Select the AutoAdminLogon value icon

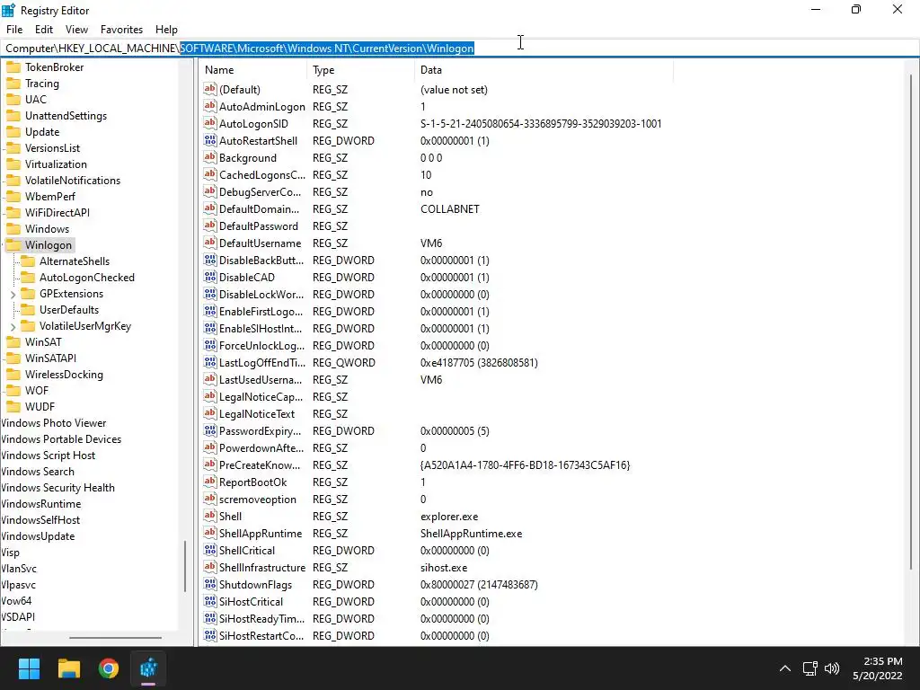pyautogui.click(x=209, y=106)
